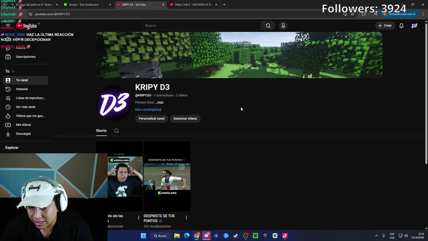
Task: Open the D3 account avatar menu
Action: click(x=414, y=26)
